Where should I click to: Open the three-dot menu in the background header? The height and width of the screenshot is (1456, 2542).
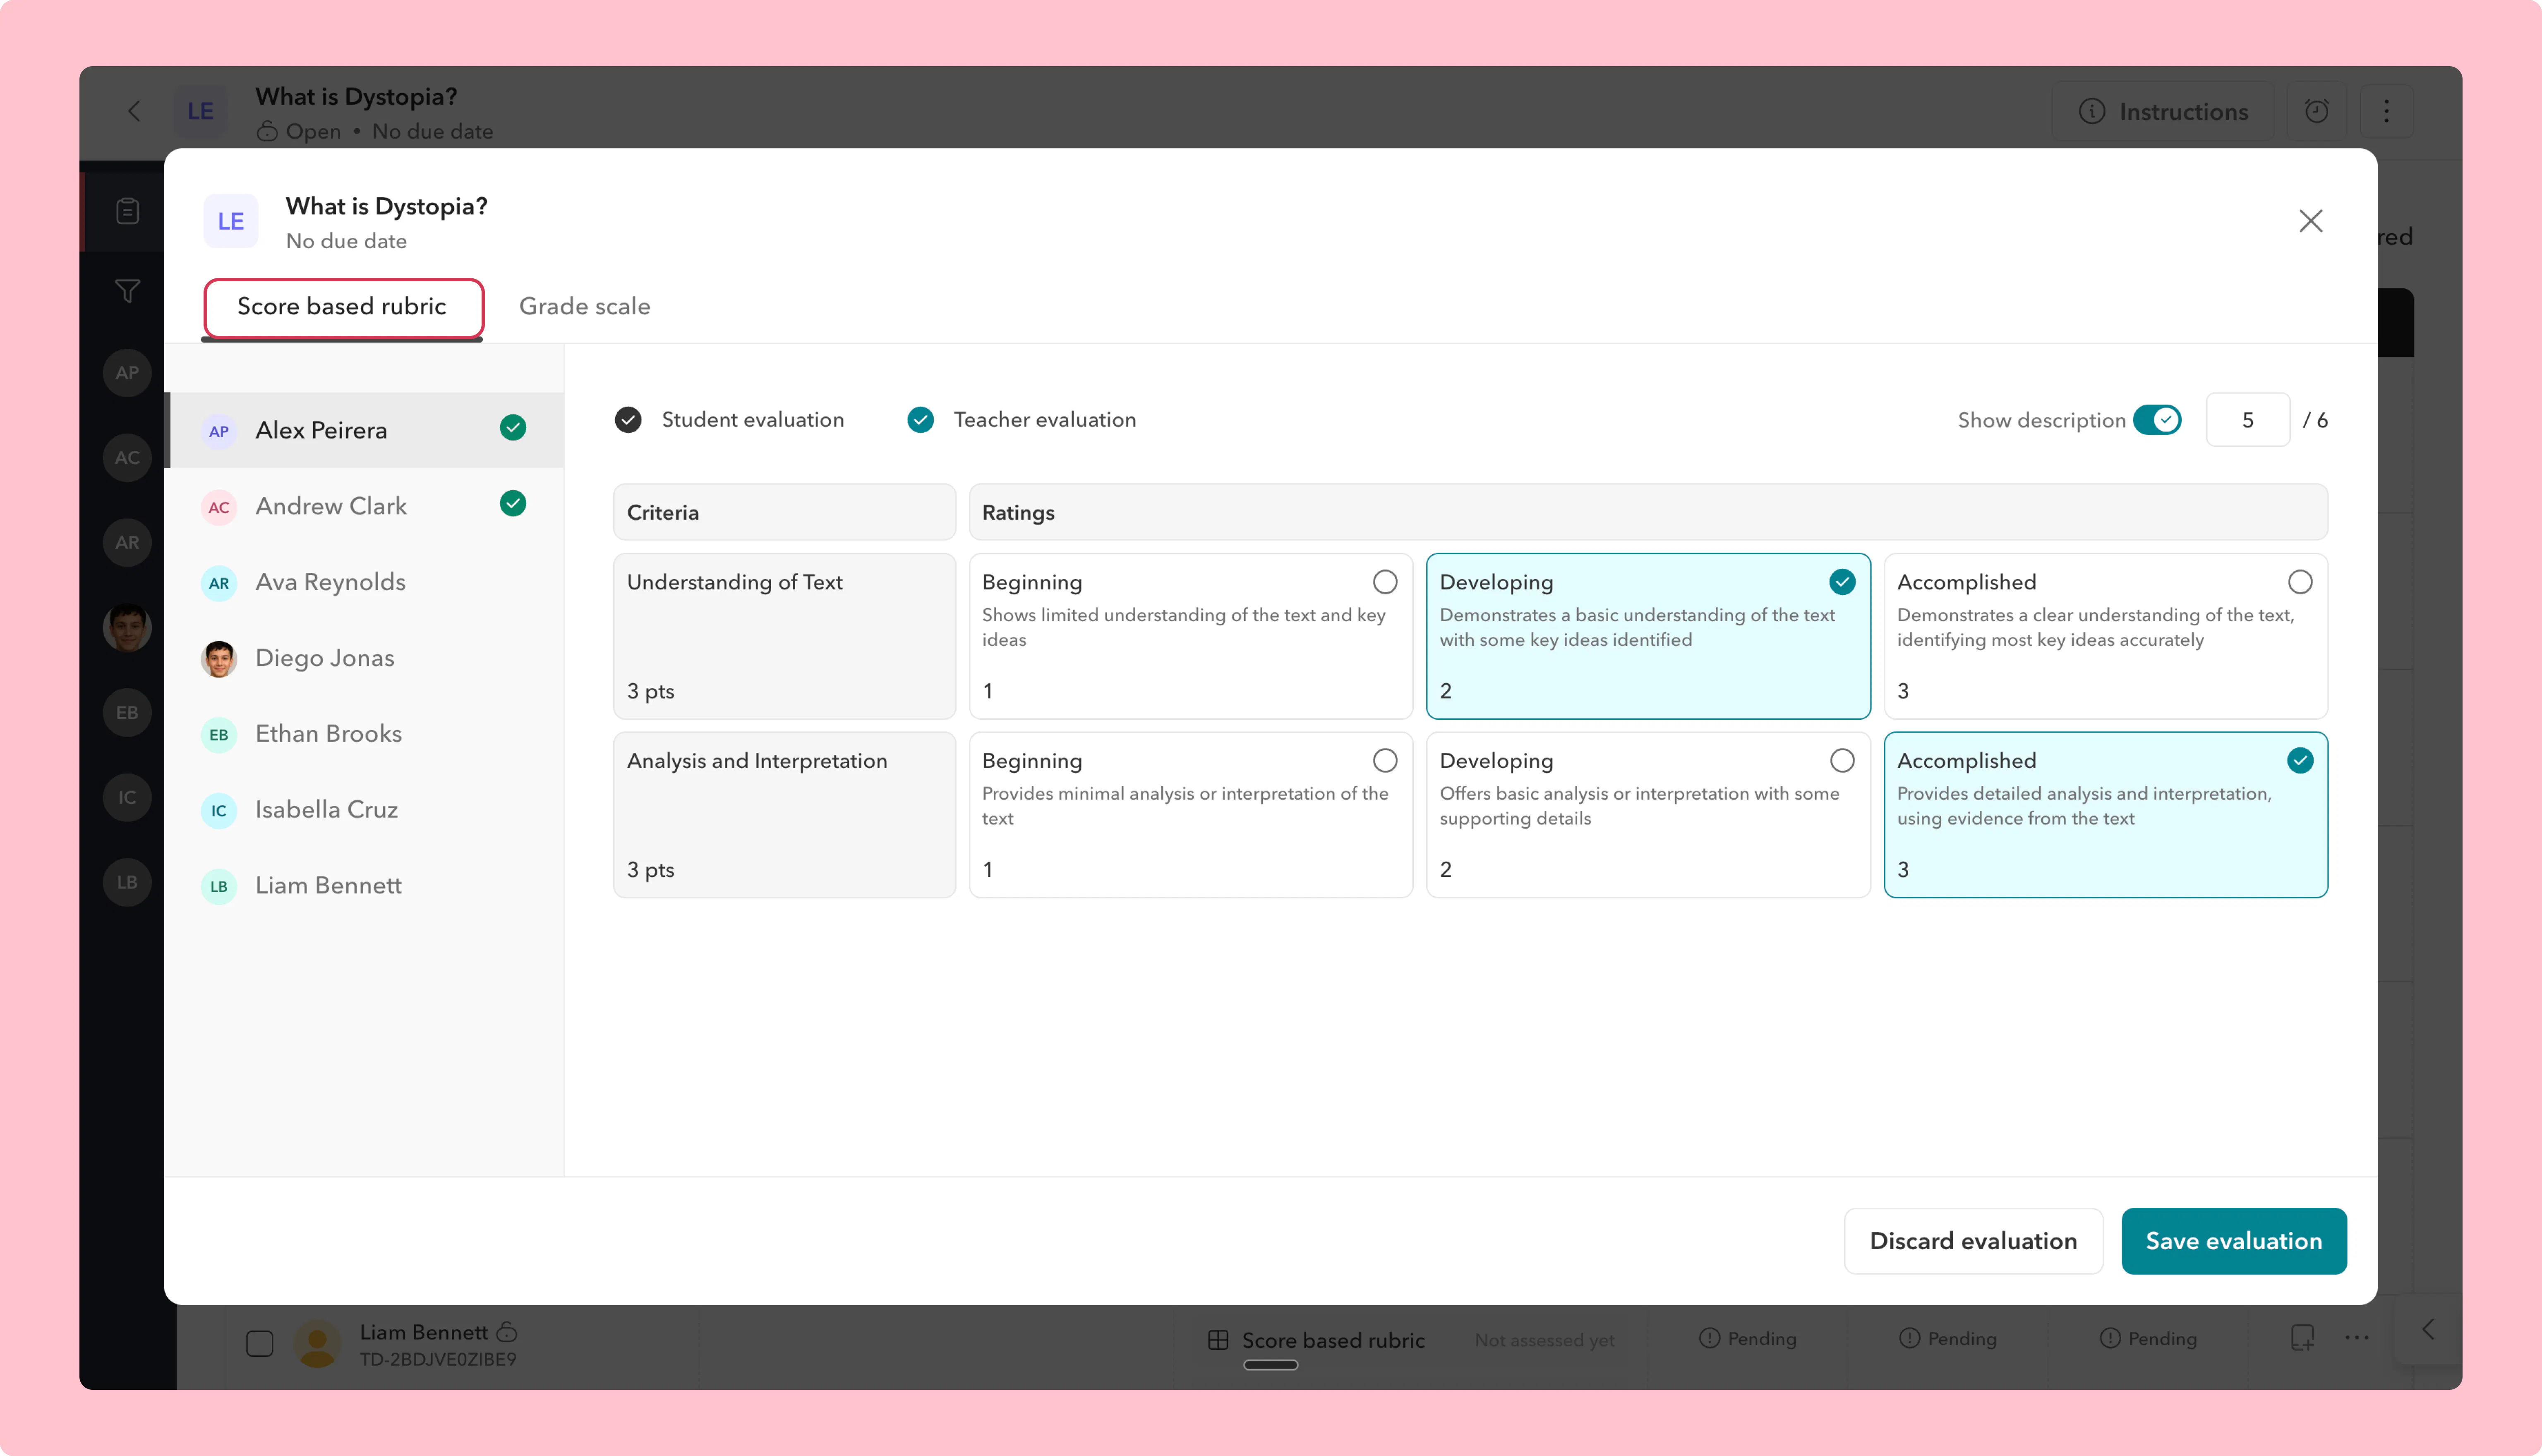coord(2386,111)
